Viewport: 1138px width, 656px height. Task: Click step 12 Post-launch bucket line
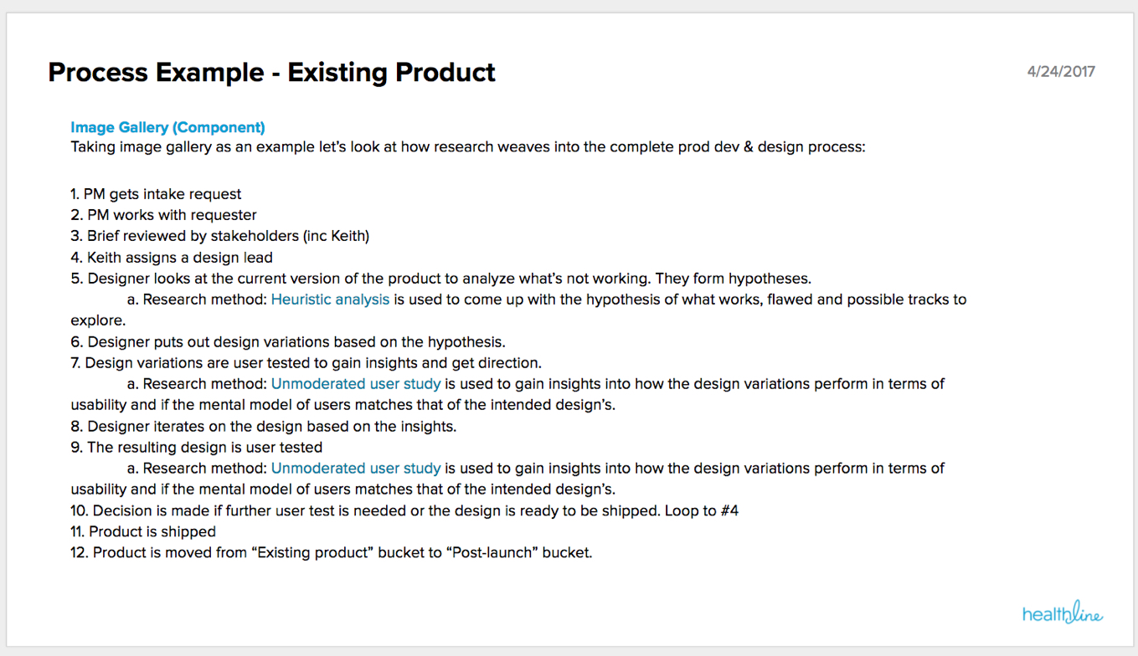point(332,552)
